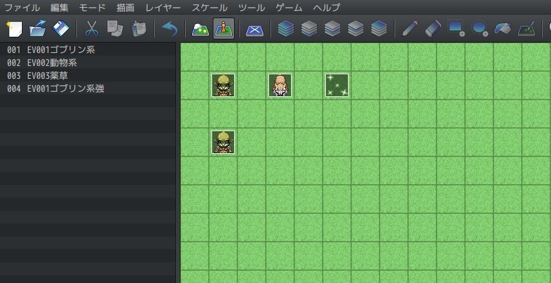Image resolution: width=551 pixels, height=283 pixels.
Task: Select the Flood fill bucket tool
Action: click(x=503, y=29)
